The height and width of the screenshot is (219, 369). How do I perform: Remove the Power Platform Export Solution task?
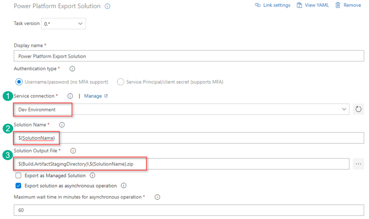(348, 5)
